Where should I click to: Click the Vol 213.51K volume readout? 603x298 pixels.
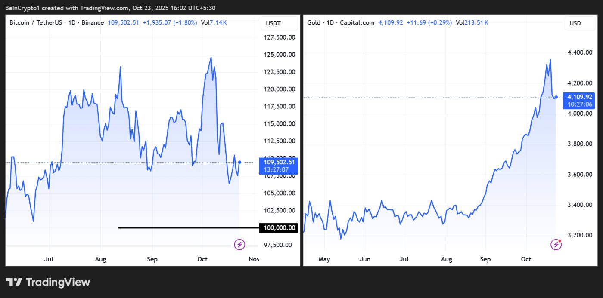472,22
